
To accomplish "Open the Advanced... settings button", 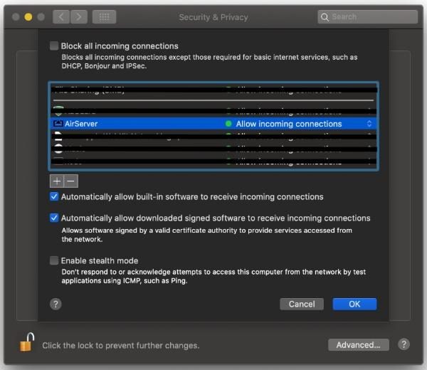I will coord(359,345).
